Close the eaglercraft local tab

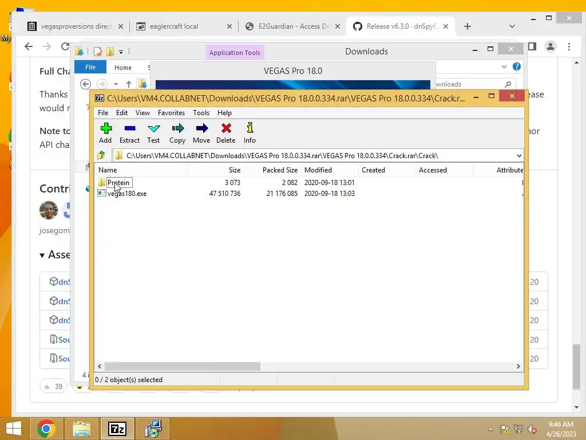click(x=229, y=26)
